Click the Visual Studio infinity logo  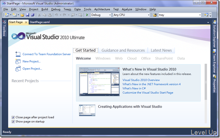point(18,36)
